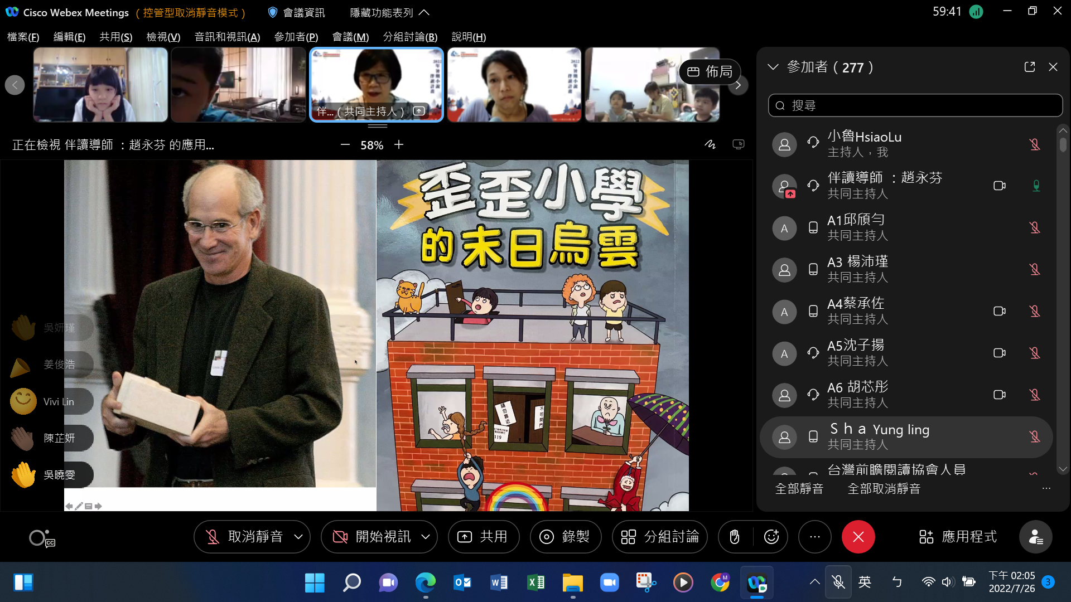Open participants panel person icon
The image size is (1071, 602).
(1036, 537)
